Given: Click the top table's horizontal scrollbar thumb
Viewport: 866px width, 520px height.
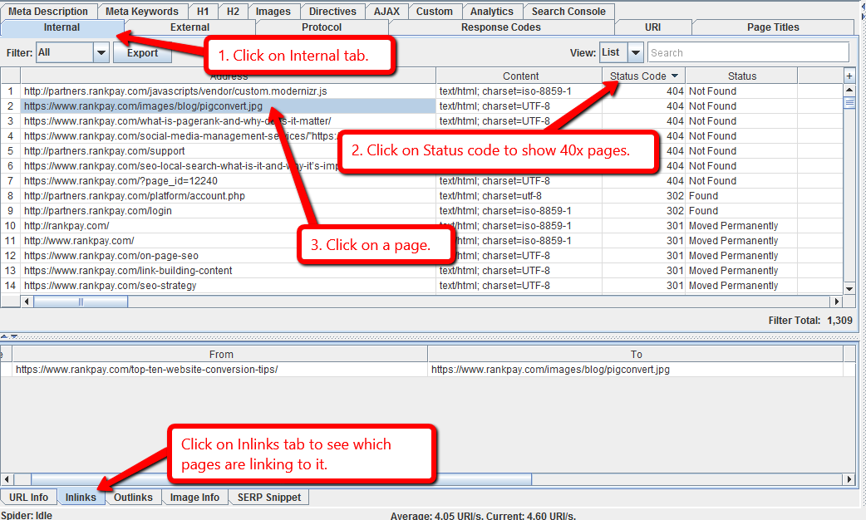Looking at the screenshot, I should click(81, 302).
